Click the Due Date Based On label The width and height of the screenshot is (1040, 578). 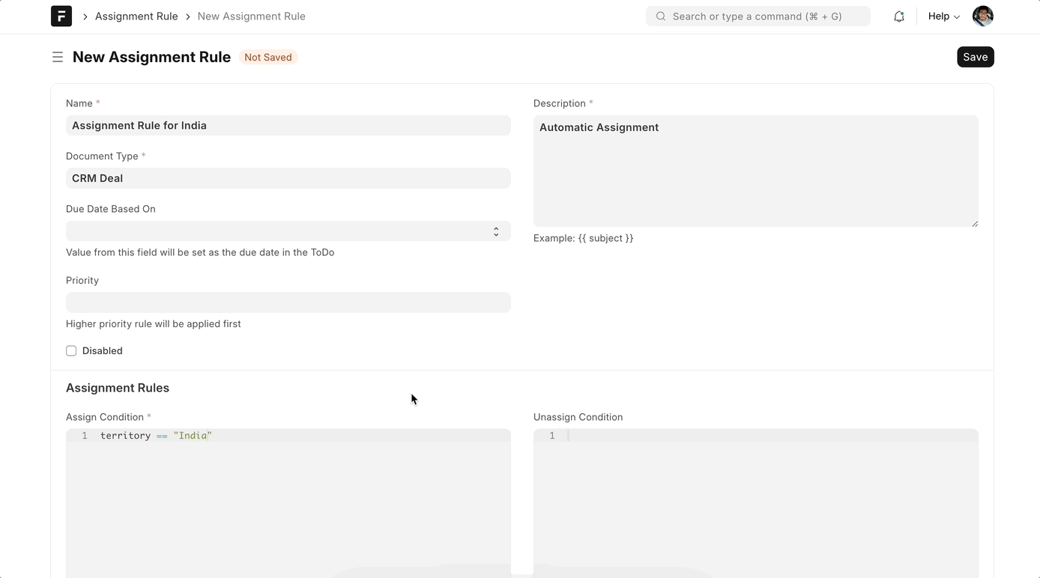(111, 209)
